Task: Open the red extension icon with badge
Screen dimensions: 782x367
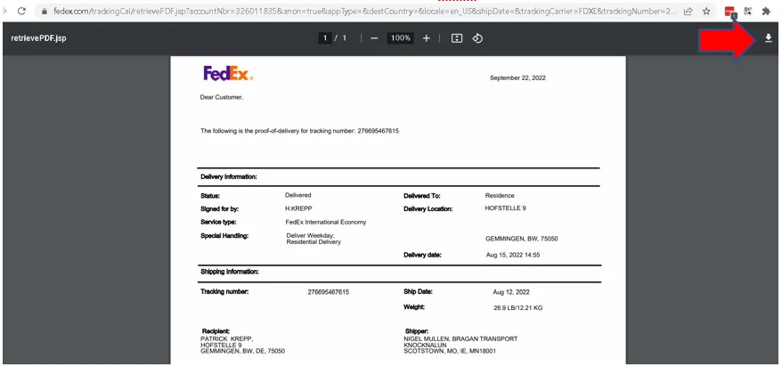Action: 730,11
